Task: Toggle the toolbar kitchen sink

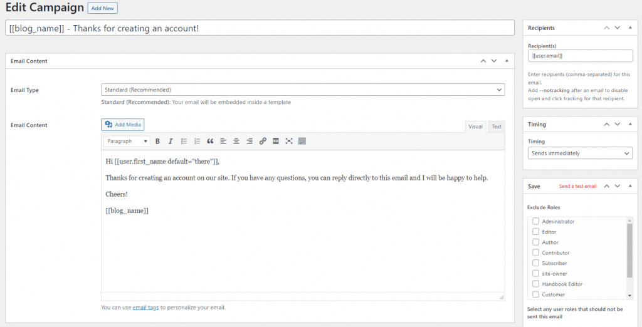Action: [x=302, y=141]
